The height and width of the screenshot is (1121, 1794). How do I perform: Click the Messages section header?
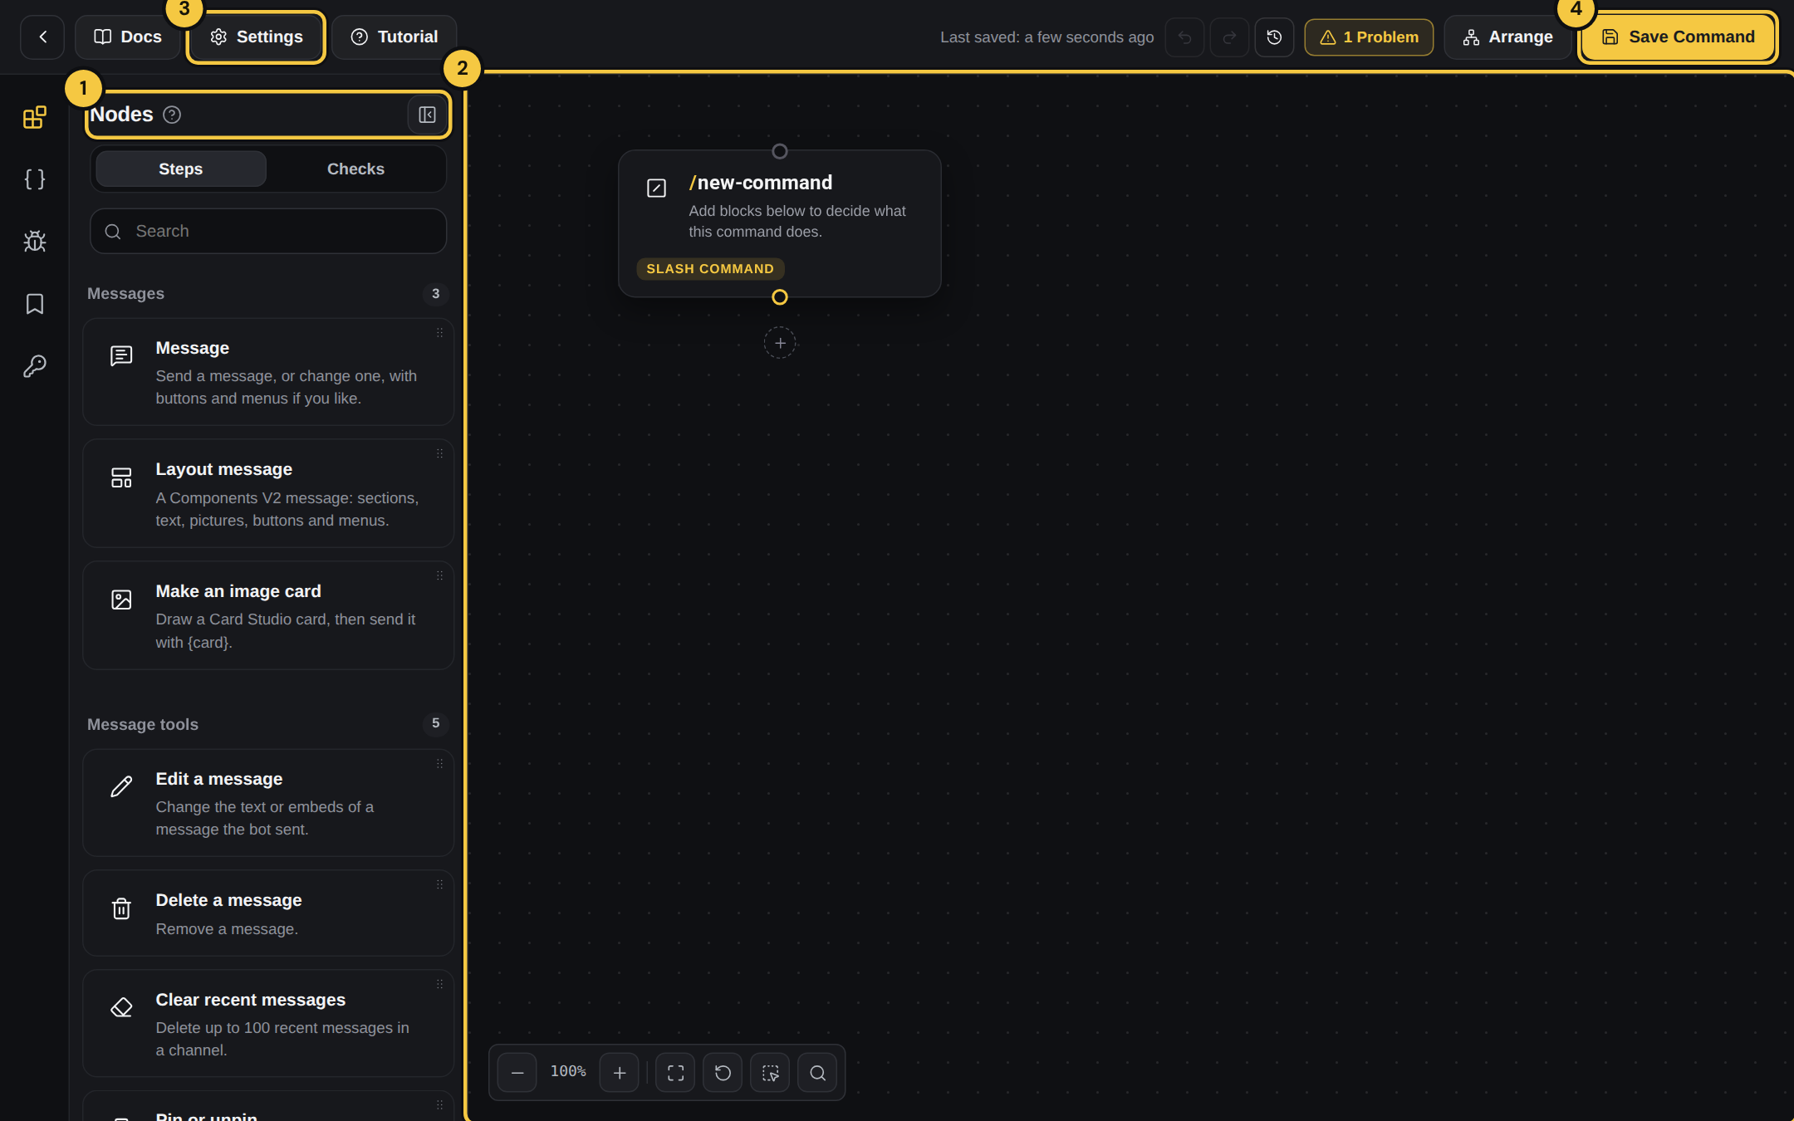(x=125, y=294)
